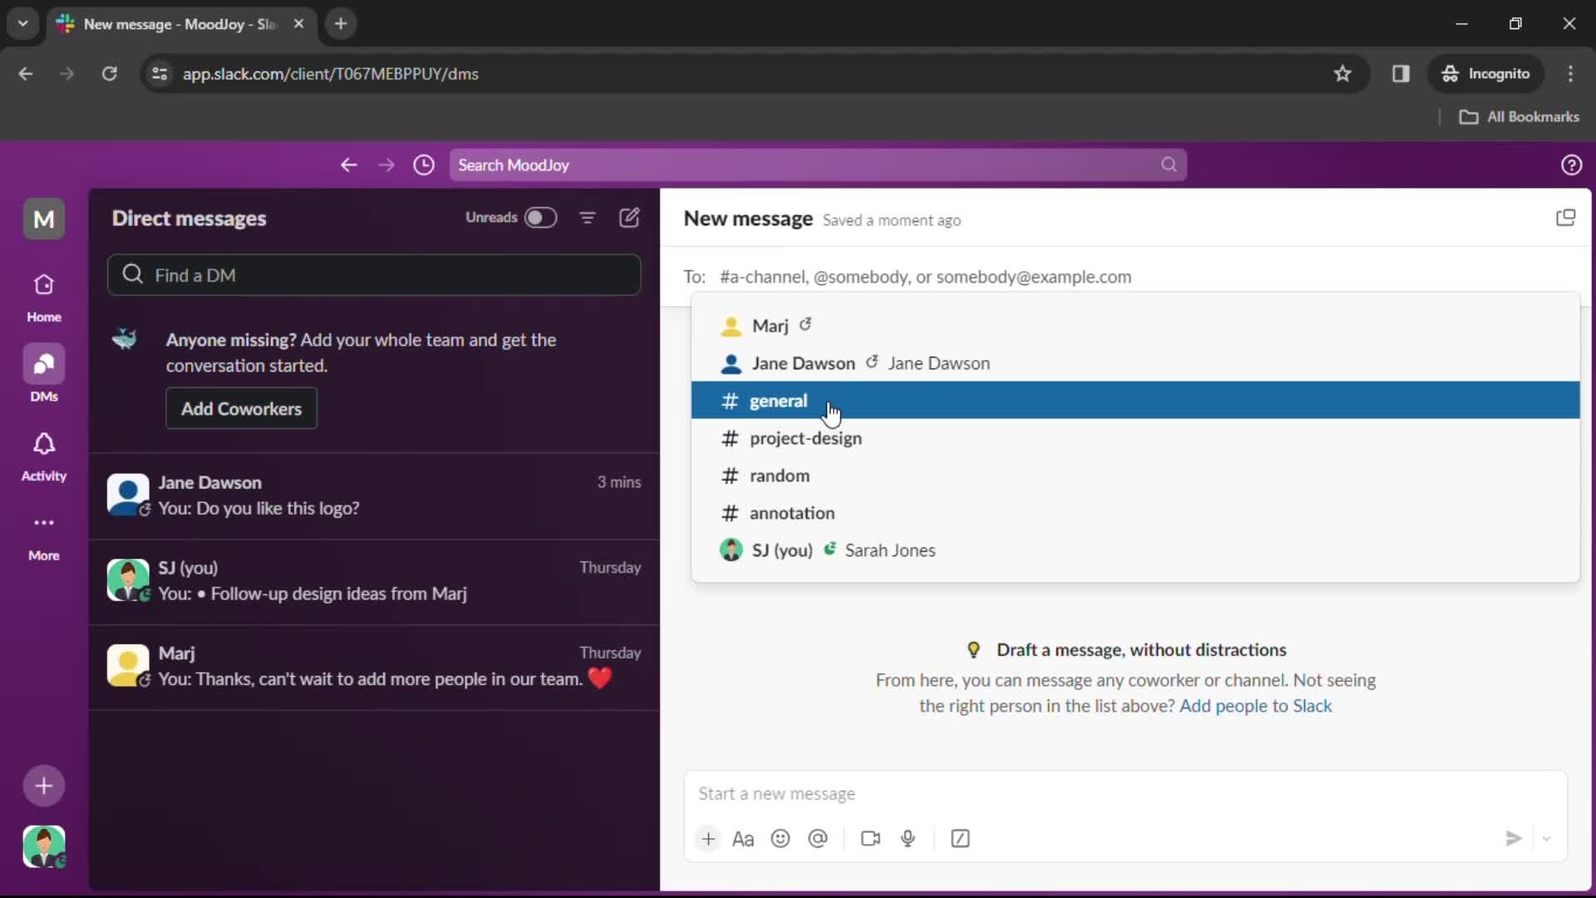Image resolution: width=1596 pixels, height=898 pixels.
Task: Click the round plus create button in sidebar
Action: pos(43,787)
